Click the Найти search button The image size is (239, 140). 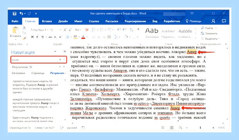click(x=207, y=28)
